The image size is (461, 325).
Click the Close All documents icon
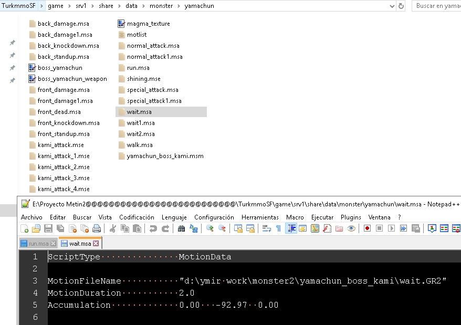click(85, 228)
